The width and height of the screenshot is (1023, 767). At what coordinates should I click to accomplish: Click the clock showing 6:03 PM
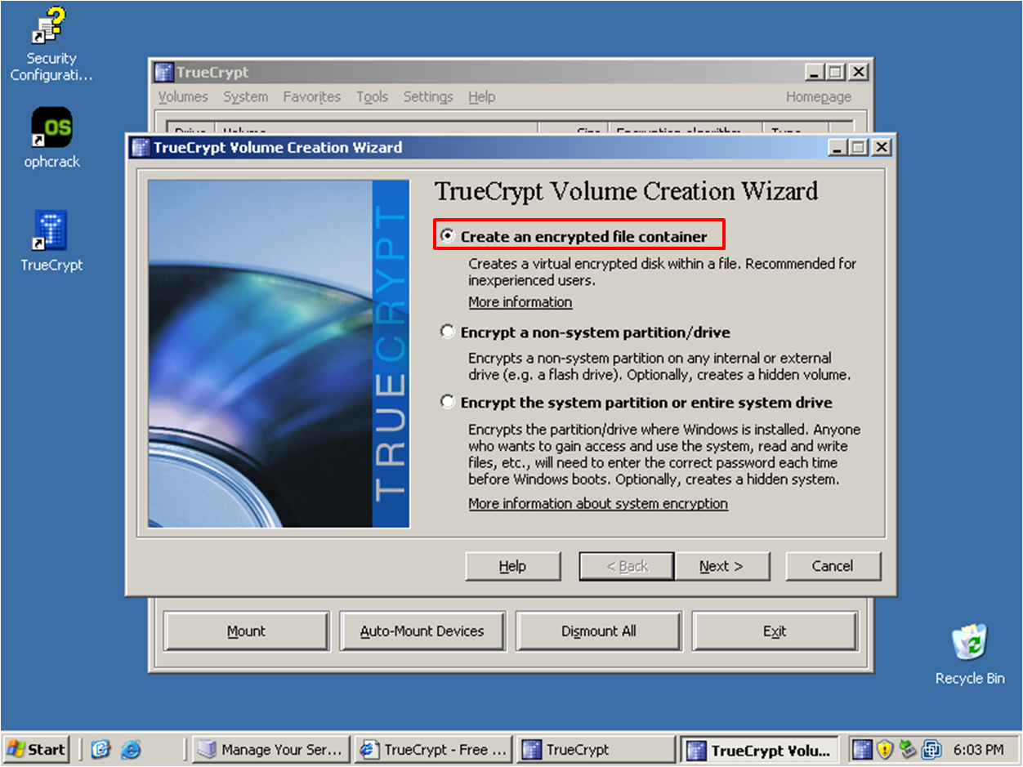tap(978, 749)
